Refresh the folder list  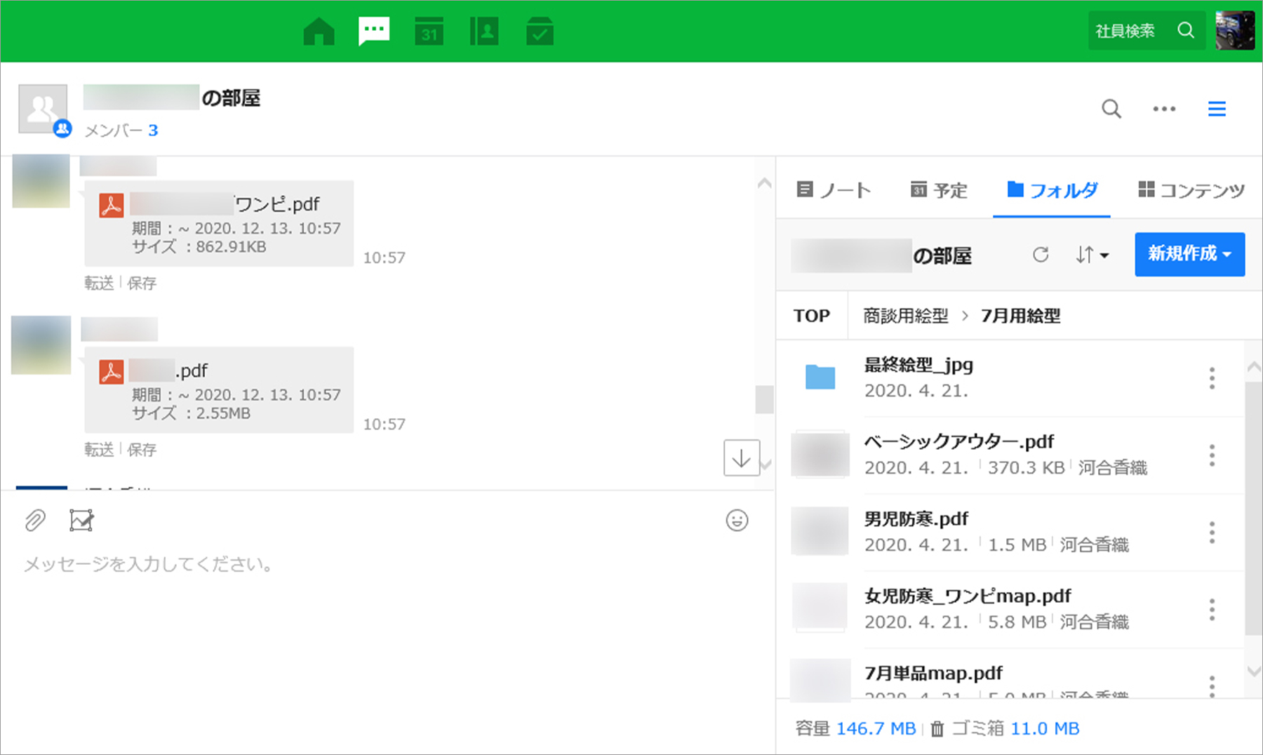[1041, 255]
